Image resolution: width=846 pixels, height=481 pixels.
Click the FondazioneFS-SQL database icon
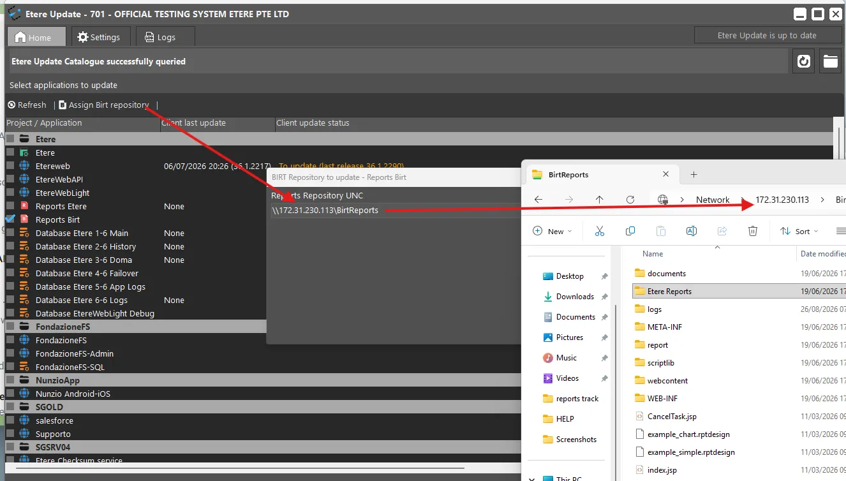[24, 367]
